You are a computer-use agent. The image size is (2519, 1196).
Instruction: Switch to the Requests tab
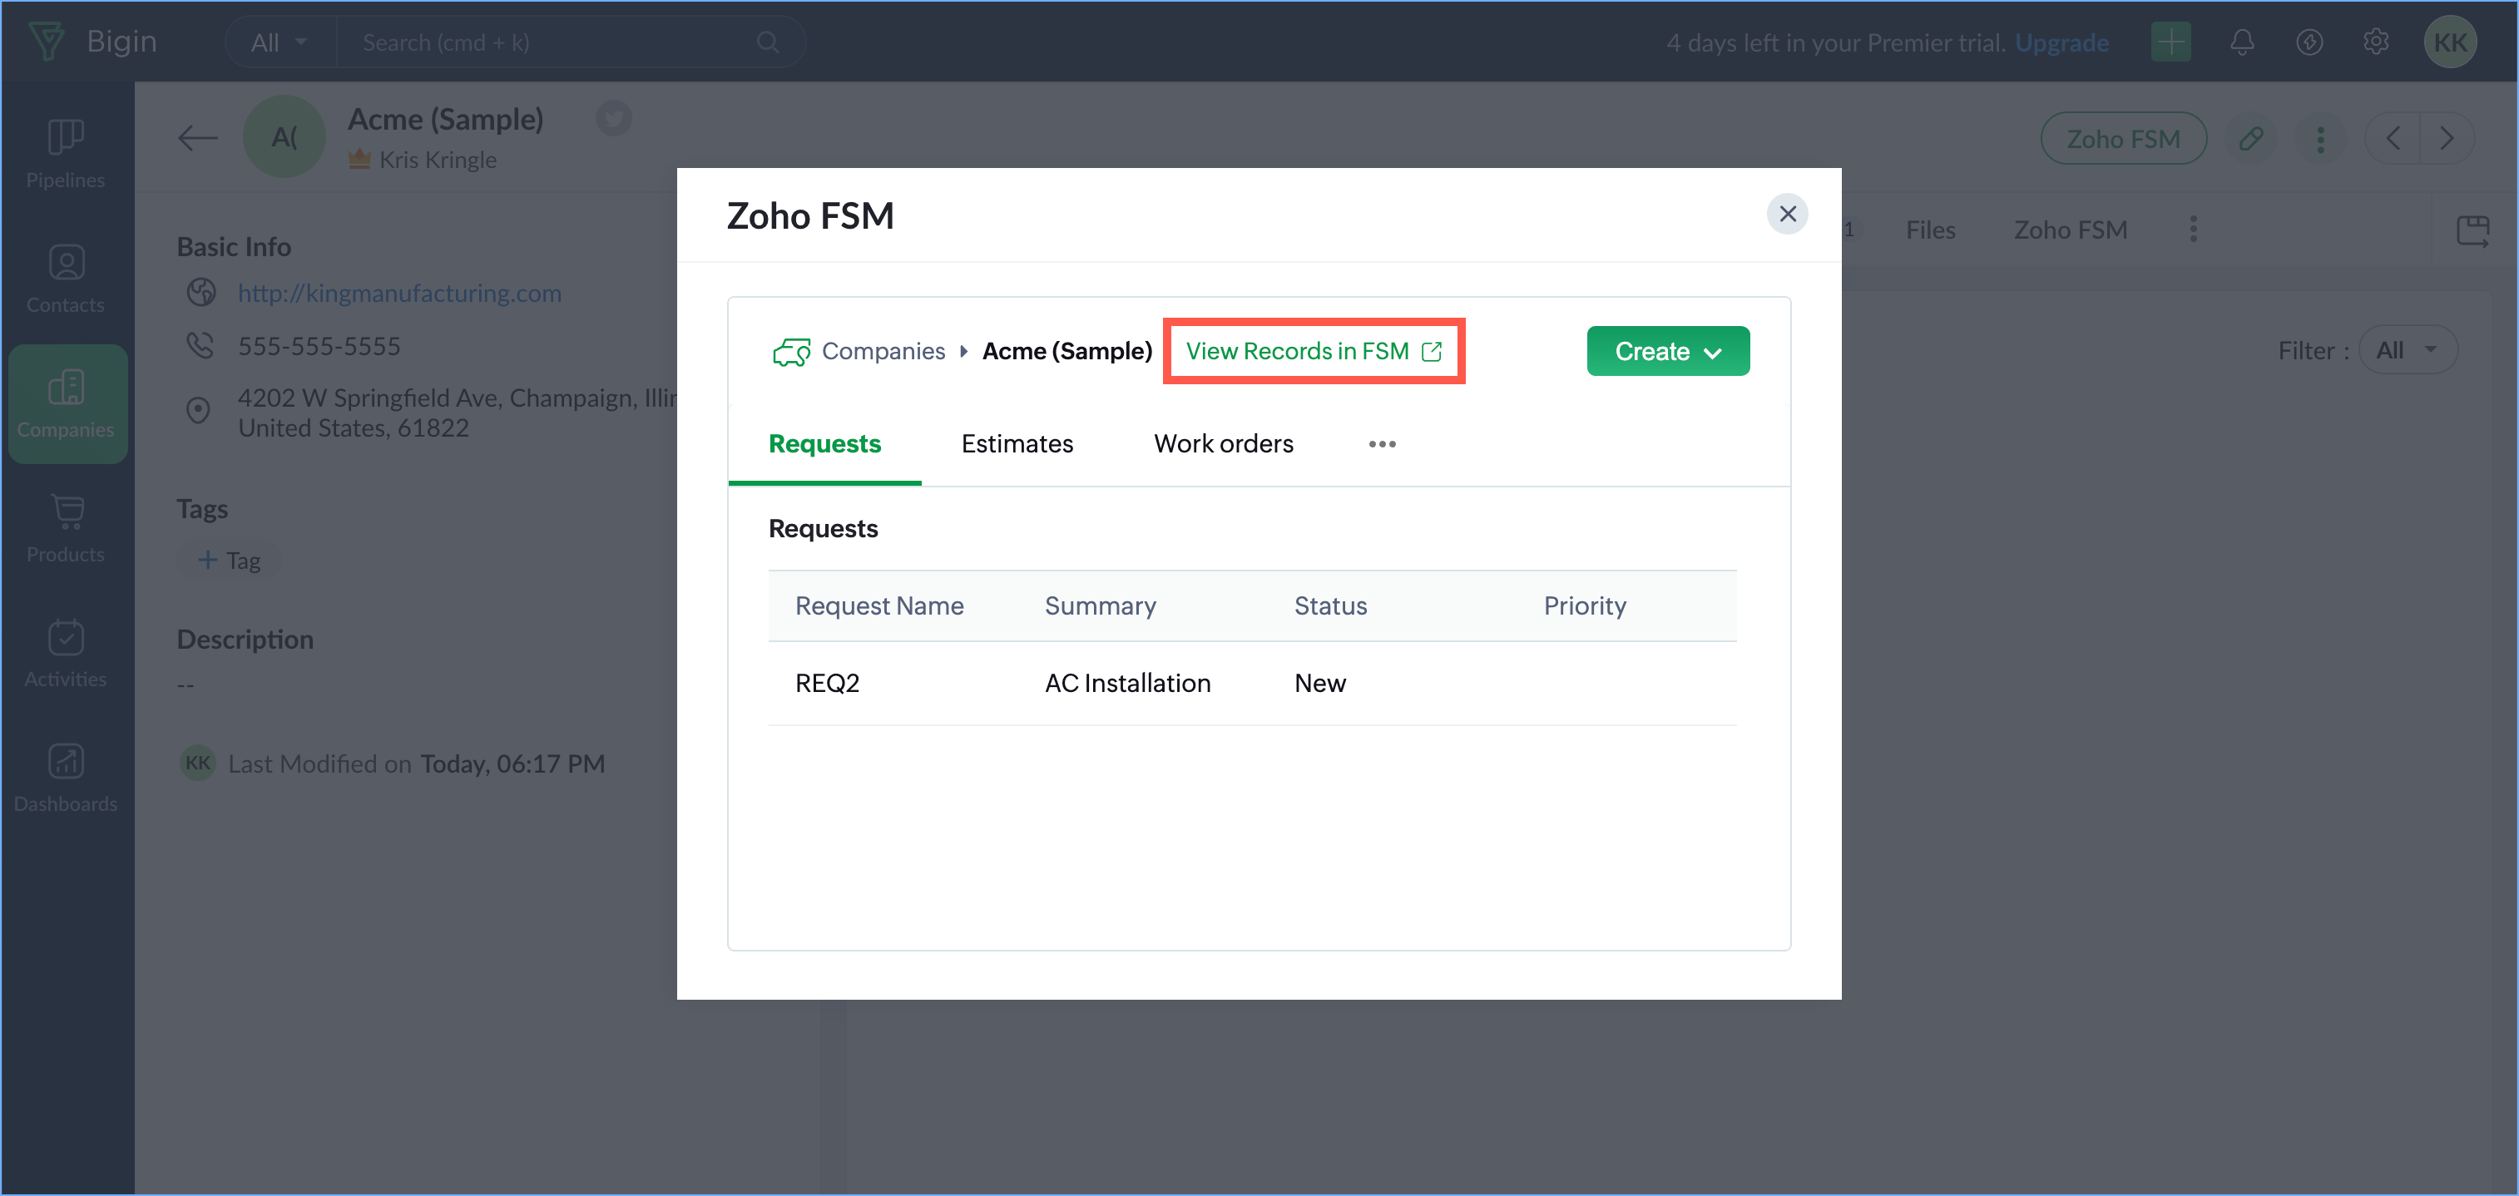824,444
